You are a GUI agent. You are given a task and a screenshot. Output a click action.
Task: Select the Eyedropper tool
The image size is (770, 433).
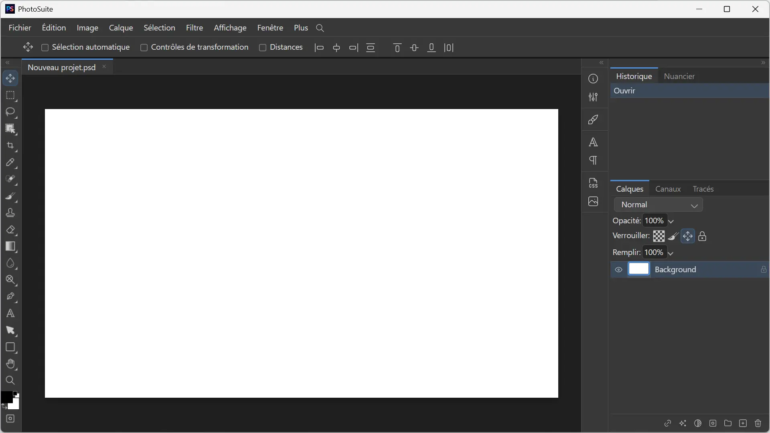tap(10, 162)
